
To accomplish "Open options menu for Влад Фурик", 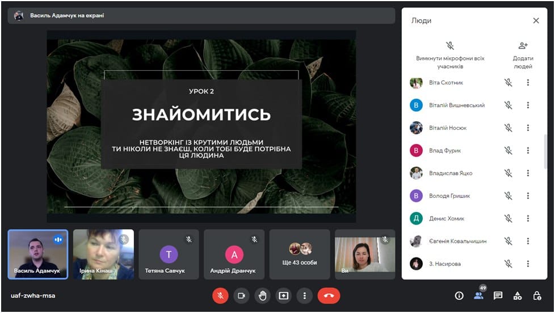I will (528, 151).
